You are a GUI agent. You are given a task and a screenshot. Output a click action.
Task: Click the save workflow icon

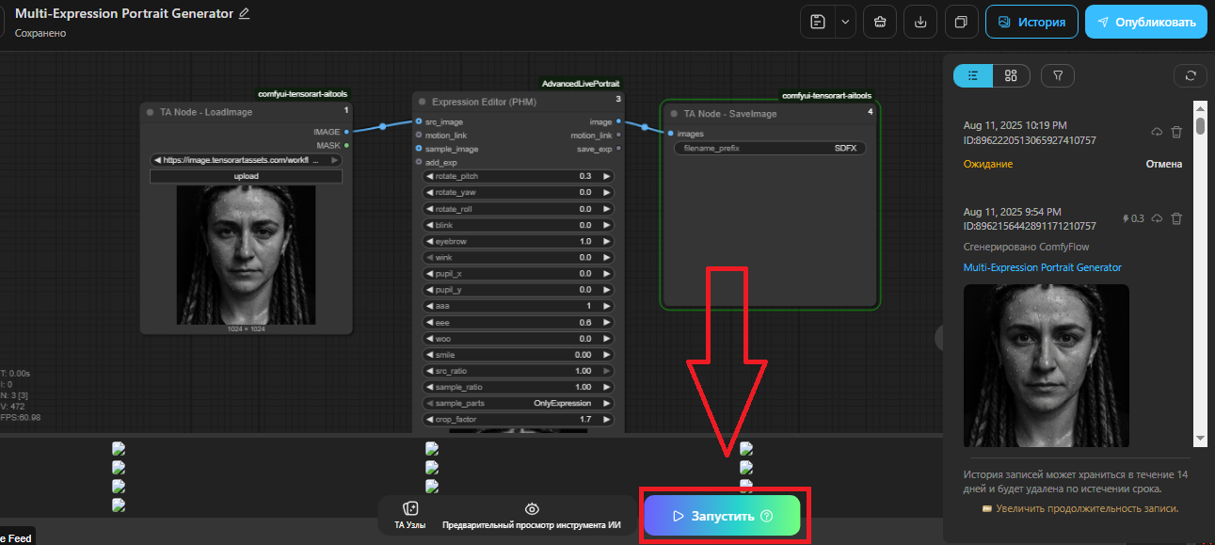point(818,22)
